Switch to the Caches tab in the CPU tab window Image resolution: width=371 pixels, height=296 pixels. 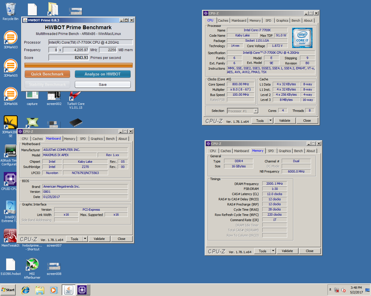point(223,21)
